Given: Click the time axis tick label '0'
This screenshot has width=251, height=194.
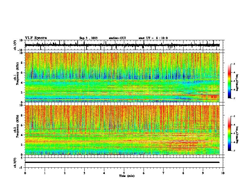Looking at the screenshot, I should [x=25, y=173].
